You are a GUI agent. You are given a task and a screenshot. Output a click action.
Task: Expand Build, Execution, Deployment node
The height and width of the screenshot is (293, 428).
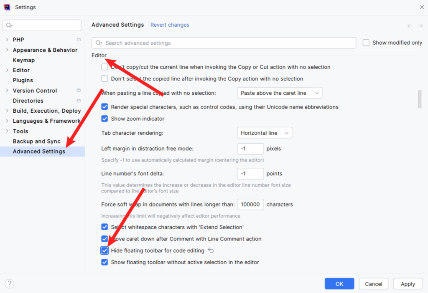pyautogui.click(x=7, y=111)
